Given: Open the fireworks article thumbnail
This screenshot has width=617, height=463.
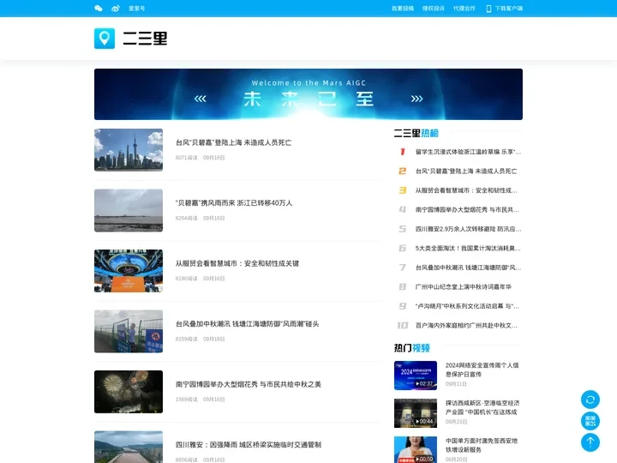Looking at the screenshot, I should tap(129, 392).
